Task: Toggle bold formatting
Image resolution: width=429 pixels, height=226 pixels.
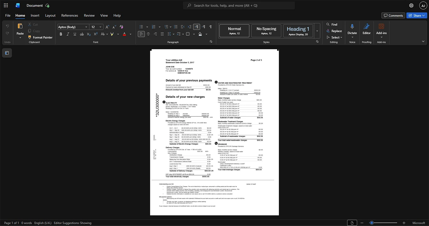Action: point(61,34)
